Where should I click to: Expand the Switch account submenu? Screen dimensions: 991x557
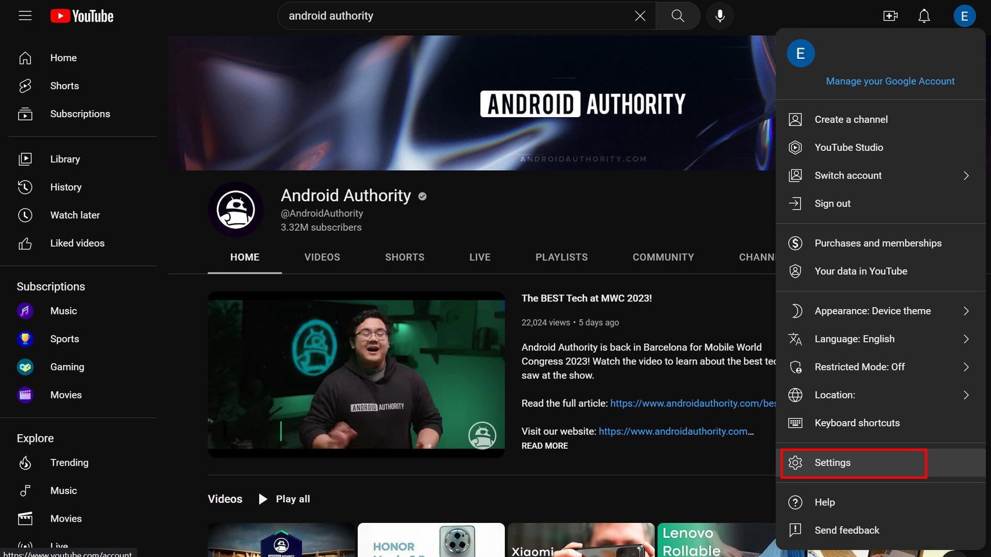(x=881, y=175)
